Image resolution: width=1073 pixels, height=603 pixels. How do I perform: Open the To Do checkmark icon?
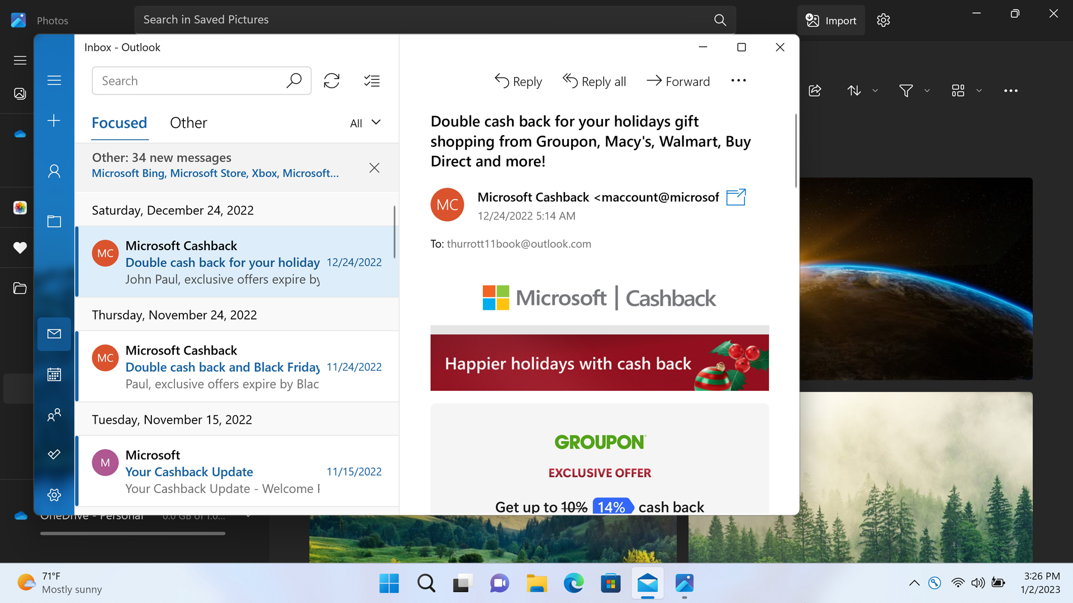(x=54, y=454)
